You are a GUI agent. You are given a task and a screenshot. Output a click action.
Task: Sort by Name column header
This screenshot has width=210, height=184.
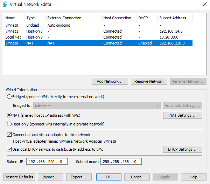point(14,18)
